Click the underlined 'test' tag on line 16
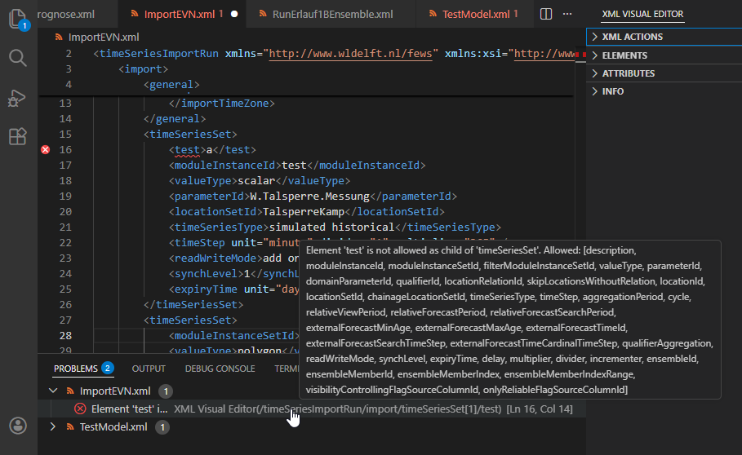The width and height of the screenshot is (742, 455). pyautogui.click(x=188, y=150)
